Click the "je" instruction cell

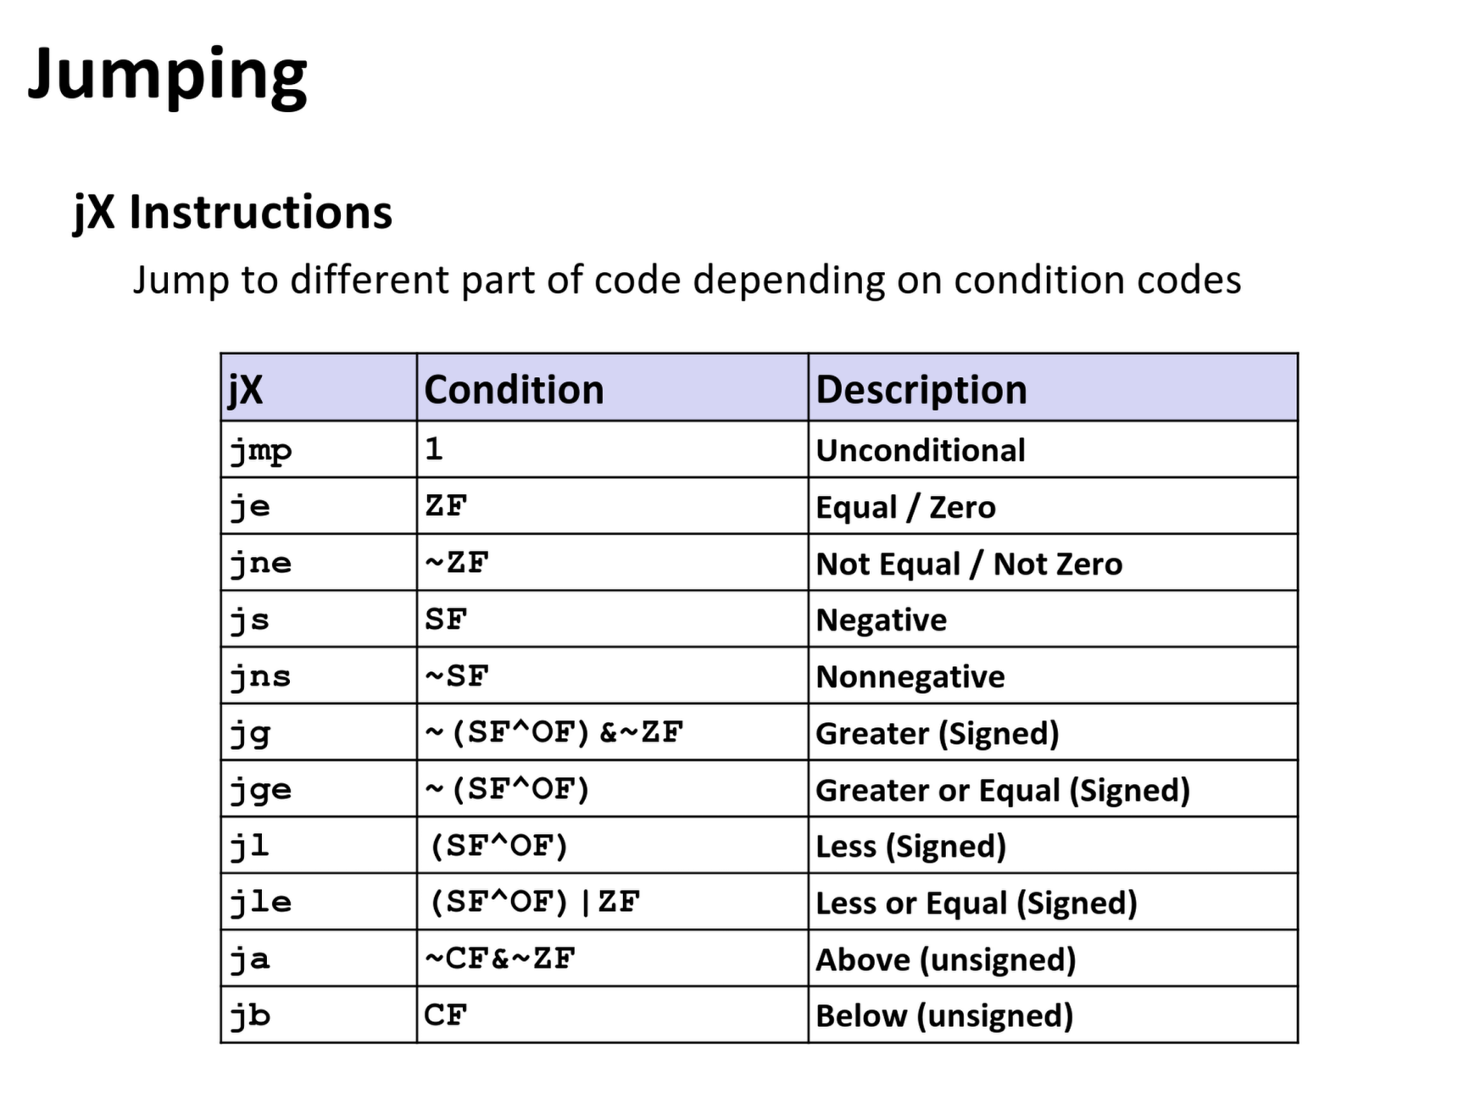[250, 507]
